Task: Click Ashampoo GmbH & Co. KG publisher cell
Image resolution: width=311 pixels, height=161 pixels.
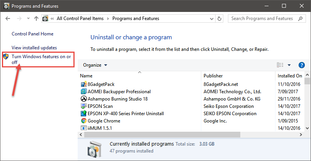Action: pyautogui.click(x=232, y=99)
